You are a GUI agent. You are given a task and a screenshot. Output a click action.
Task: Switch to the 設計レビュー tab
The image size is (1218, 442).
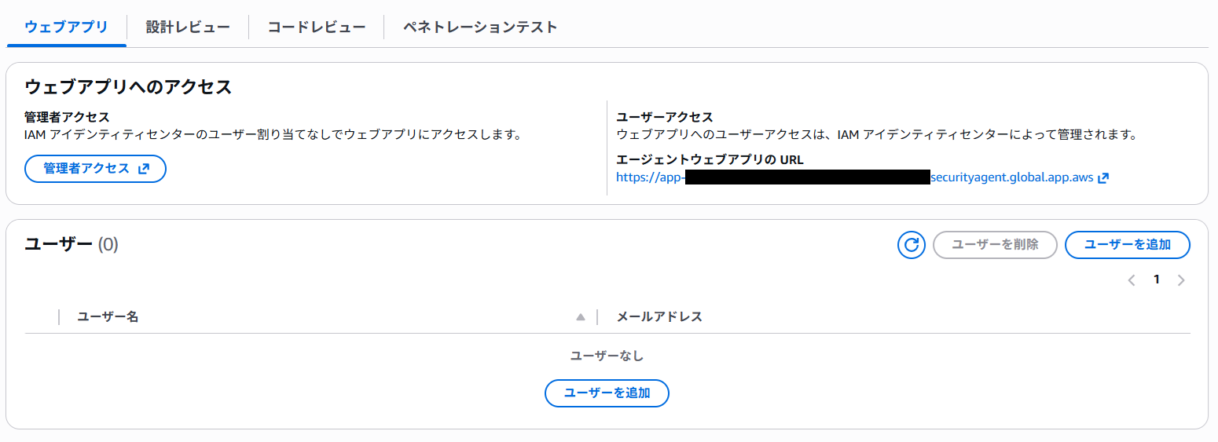[188, 27]
